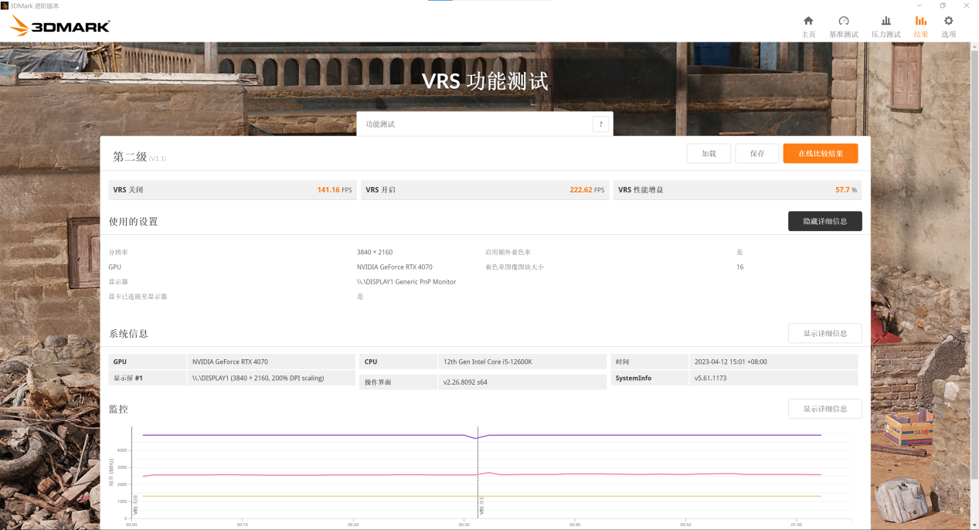Click 操作界面 version v2.26.8092 s64

point(465,382)
